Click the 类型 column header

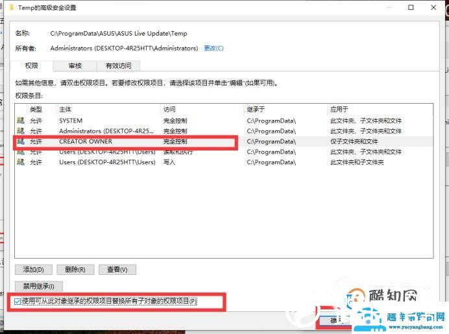36,110
